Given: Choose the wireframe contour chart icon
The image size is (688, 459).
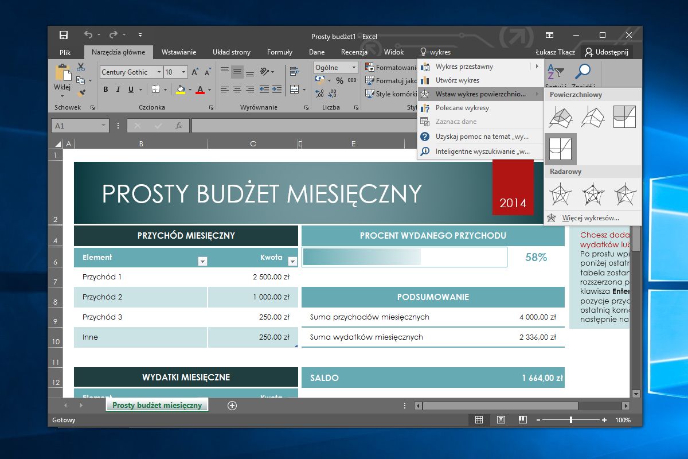Looking at the screenshot, I should 560,149.
